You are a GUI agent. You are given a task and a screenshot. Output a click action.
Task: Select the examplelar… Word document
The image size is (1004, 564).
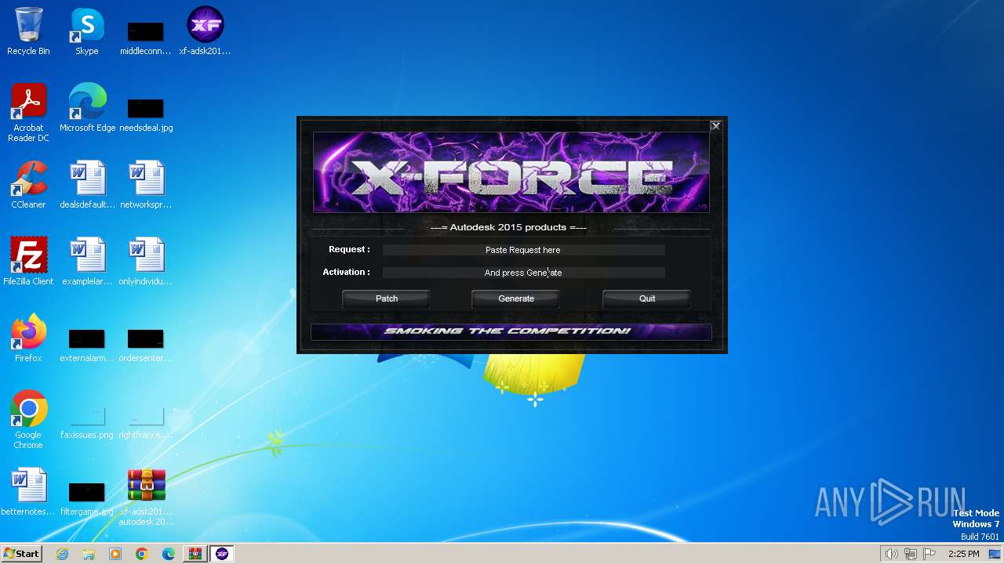[87, 262]
